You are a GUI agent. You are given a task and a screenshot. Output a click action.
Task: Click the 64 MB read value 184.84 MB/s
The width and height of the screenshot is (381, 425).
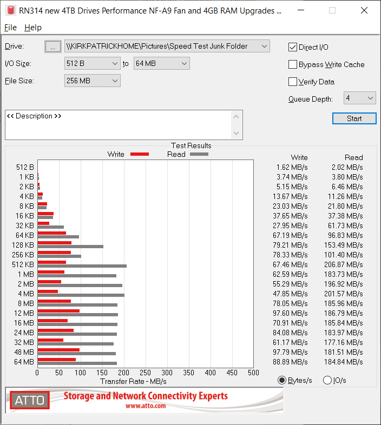pyautogui.click(x=343, y=362)
